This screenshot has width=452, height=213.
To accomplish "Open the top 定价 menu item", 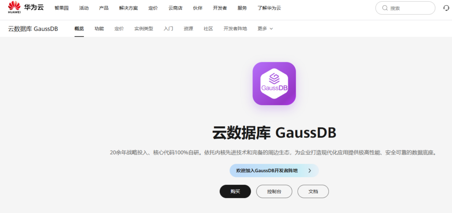I will point(153,8).
